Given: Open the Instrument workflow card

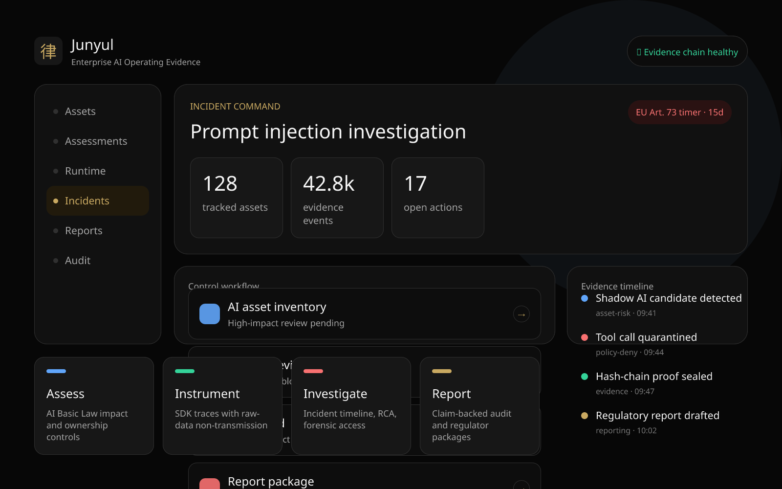Looking at the screenshot, I should click(222, 406).
